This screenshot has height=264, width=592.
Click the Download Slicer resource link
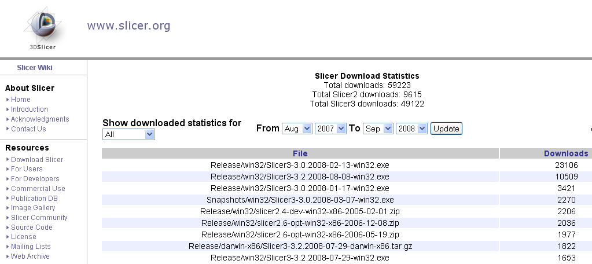pyautogui.click(x=37, y=160)
